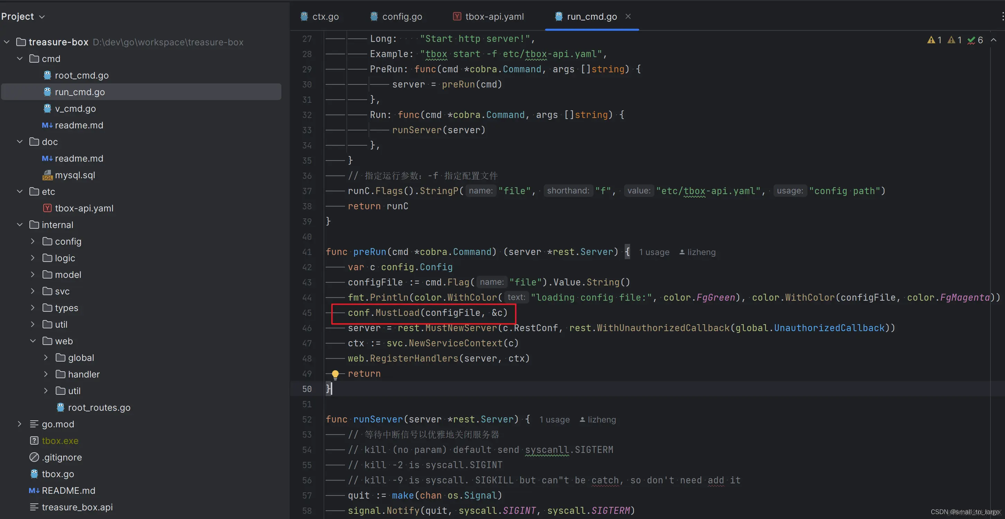Open root_routes.go in the web folder

(99, 408)
